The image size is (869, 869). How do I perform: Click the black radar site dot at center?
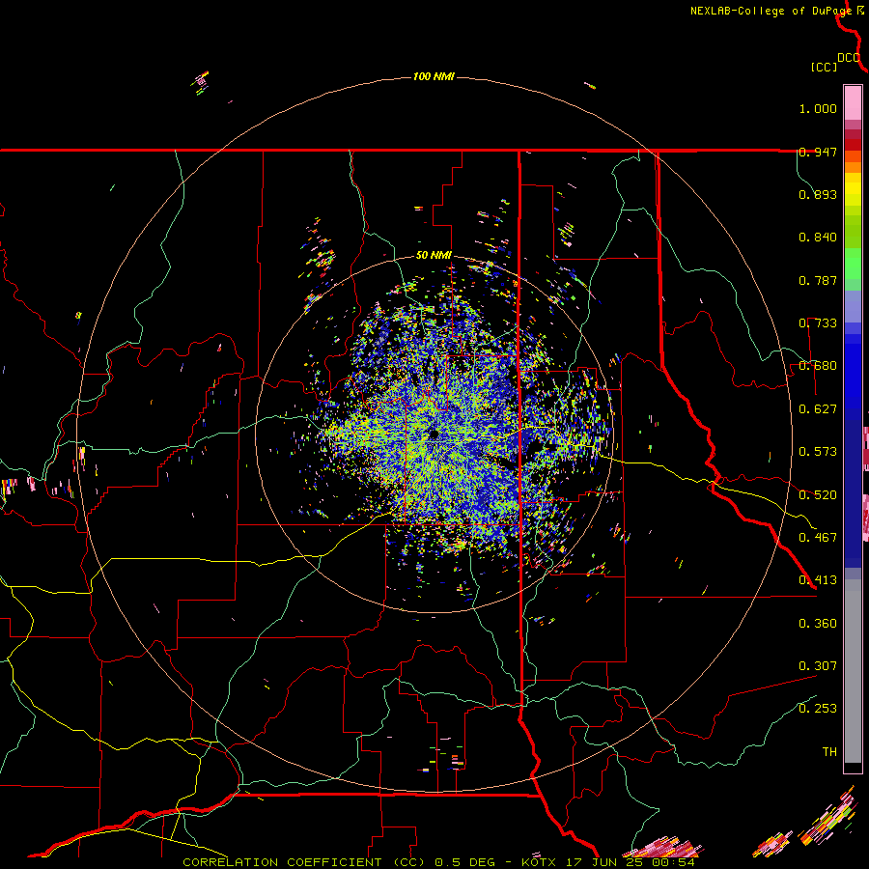coord(434,434)
